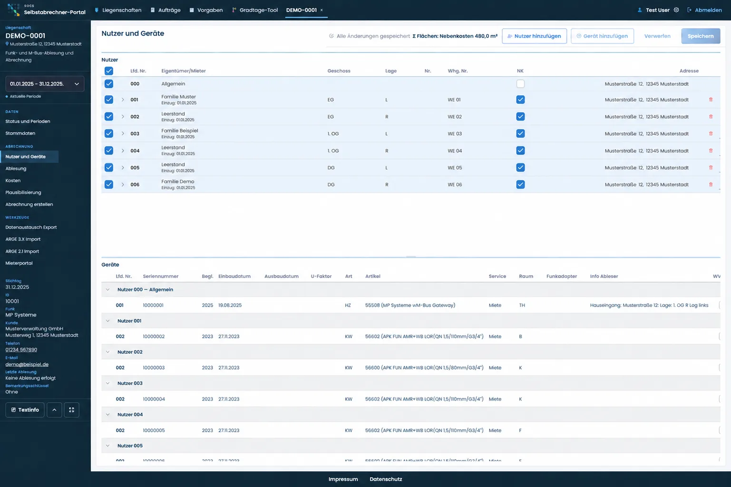This screenshot has height=487, width=731.
Task: Enable NK checkbox for Allgemein row
Action: 520,84
